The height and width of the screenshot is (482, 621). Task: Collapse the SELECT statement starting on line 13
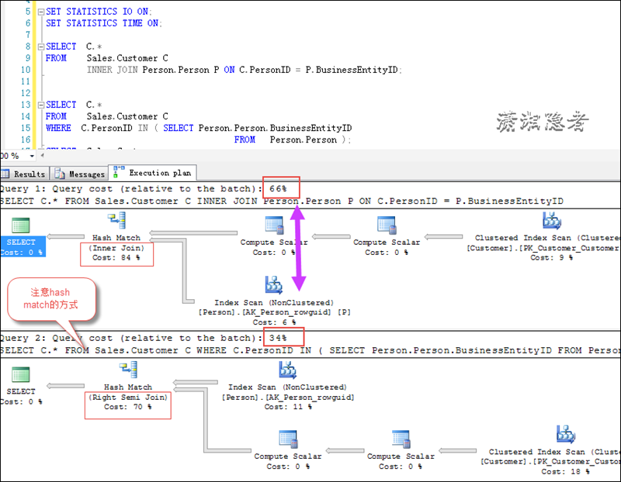coord(40,105)
